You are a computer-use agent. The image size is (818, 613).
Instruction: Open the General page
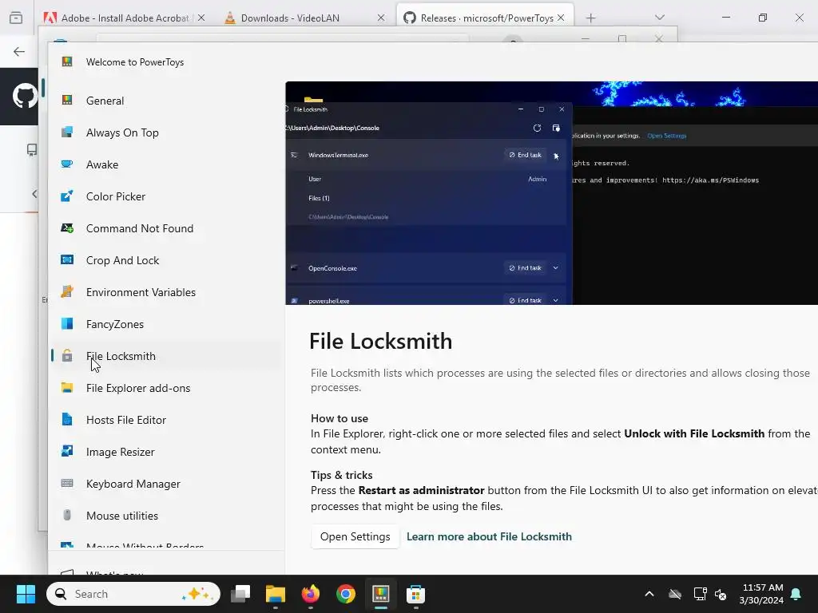click(x=166, y=101)
